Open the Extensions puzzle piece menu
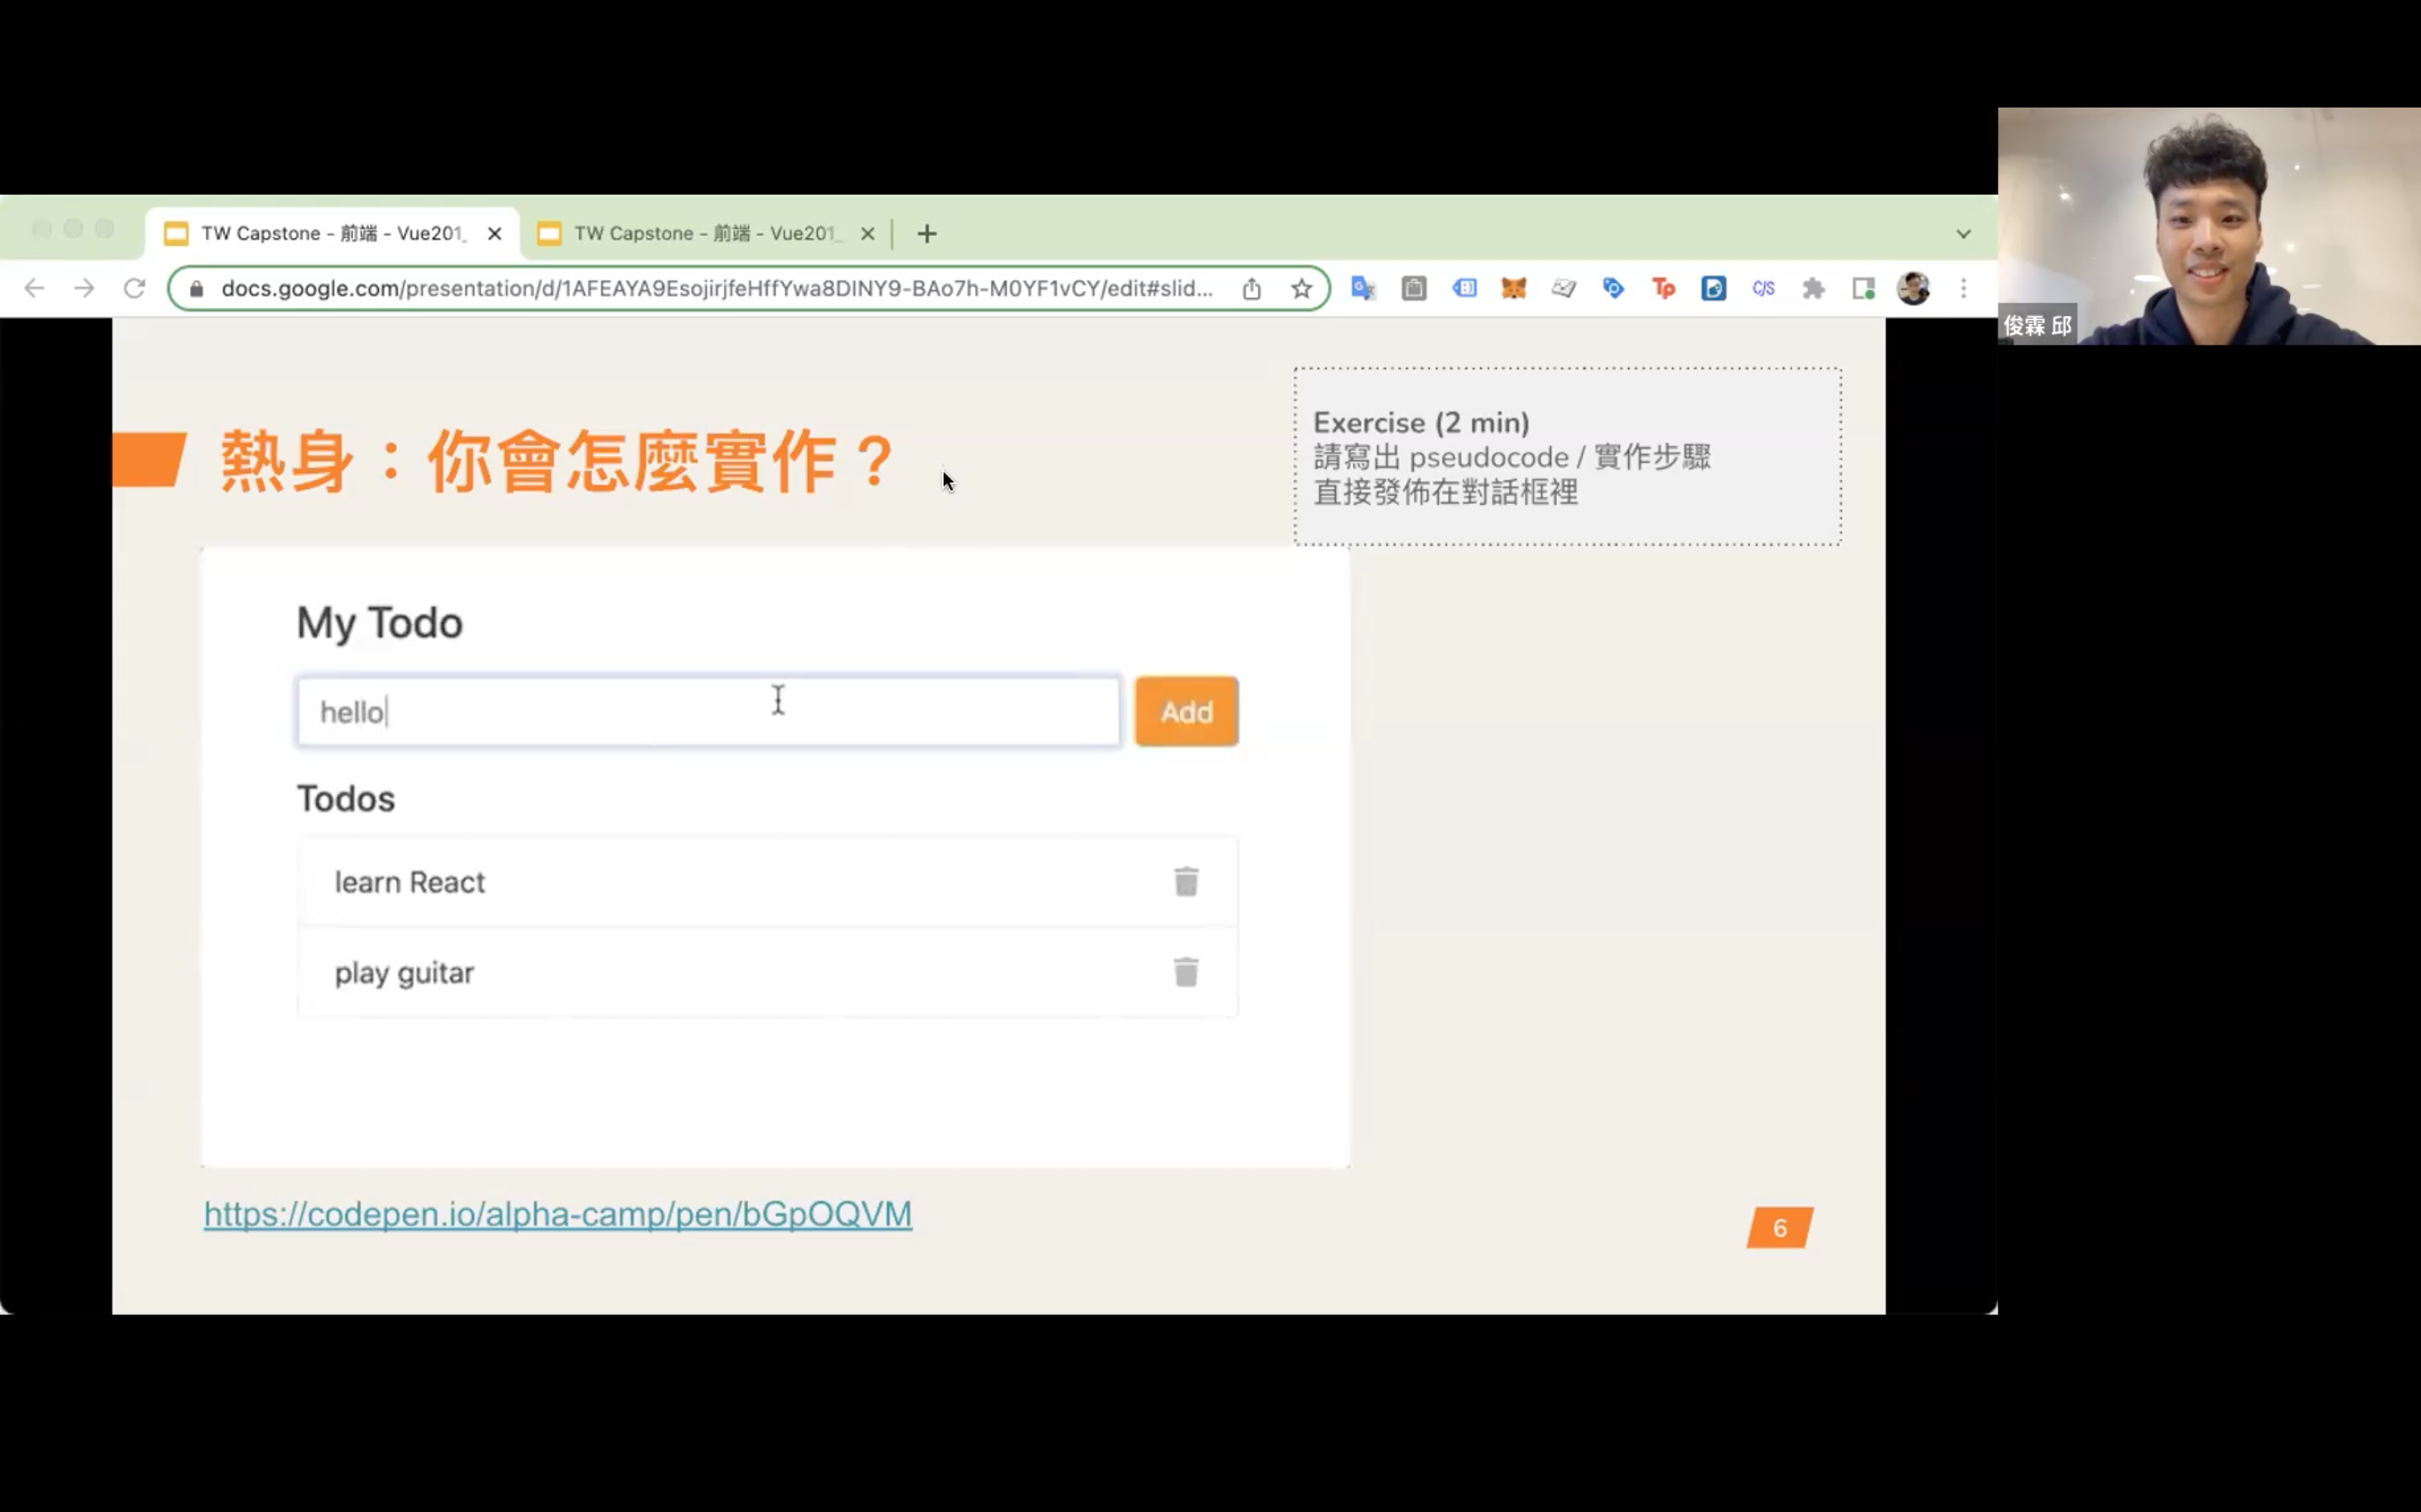 pos(1812,289)
